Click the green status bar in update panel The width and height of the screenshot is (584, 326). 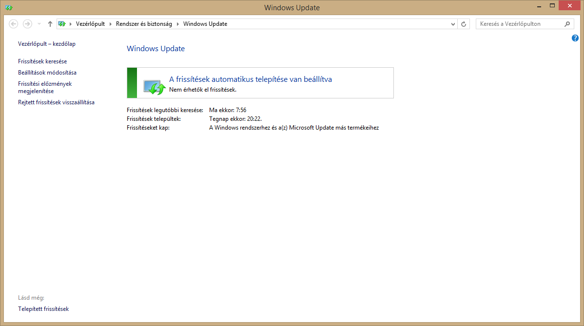click(132, 83)
